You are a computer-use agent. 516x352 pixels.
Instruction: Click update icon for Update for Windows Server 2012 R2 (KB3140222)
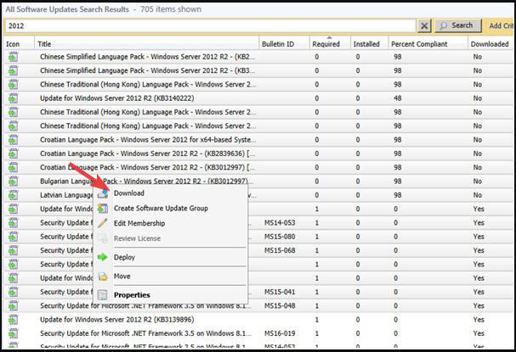pyautogui.click(x=13, y=98)
